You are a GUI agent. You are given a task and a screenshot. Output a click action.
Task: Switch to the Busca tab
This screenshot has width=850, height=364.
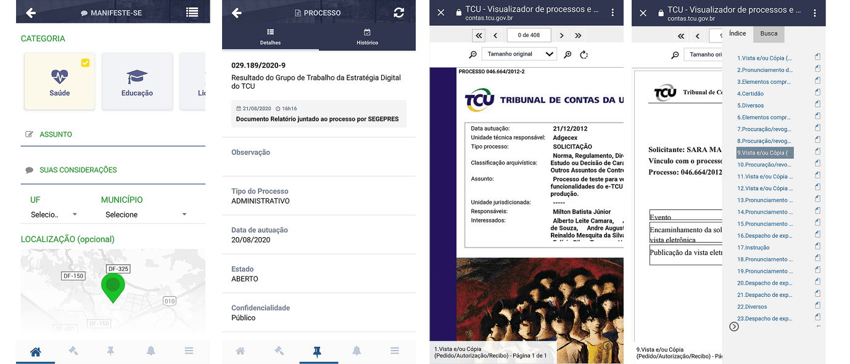769,34
